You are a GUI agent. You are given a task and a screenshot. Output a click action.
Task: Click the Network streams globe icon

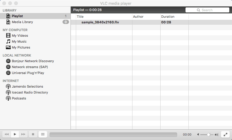[x=8, y=67]
